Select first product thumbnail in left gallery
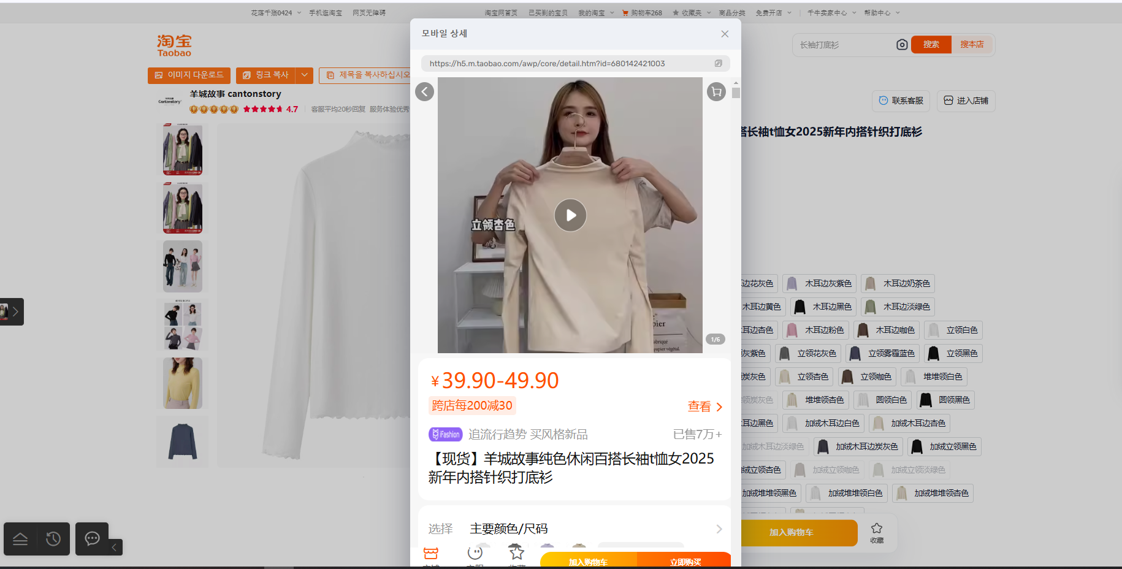The height and width of the screenshot is (569, 1122). (183, 150)
